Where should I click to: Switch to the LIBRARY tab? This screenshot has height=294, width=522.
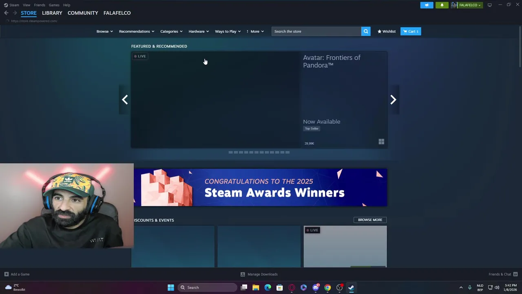[52, 13]
